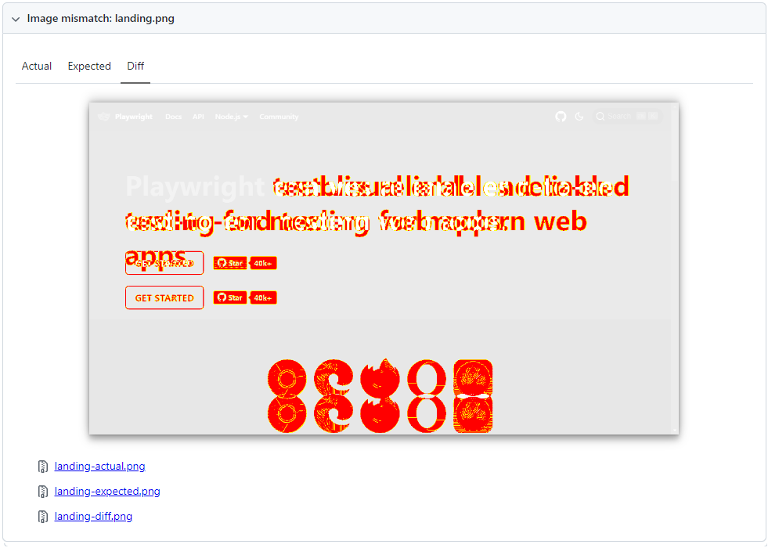Click the Playwright logo in diff image
This screenshot has width=768, height=548.
(x=104, y=117)
